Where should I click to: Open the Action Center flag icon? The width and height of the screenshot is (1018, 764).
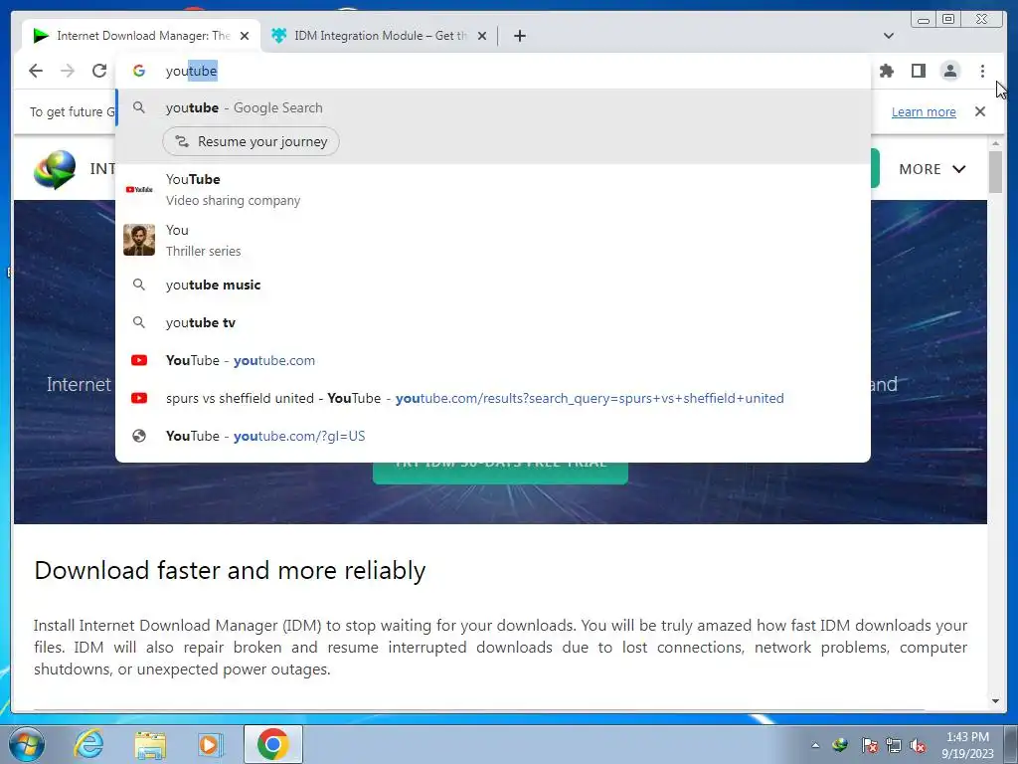click(869, 745)
